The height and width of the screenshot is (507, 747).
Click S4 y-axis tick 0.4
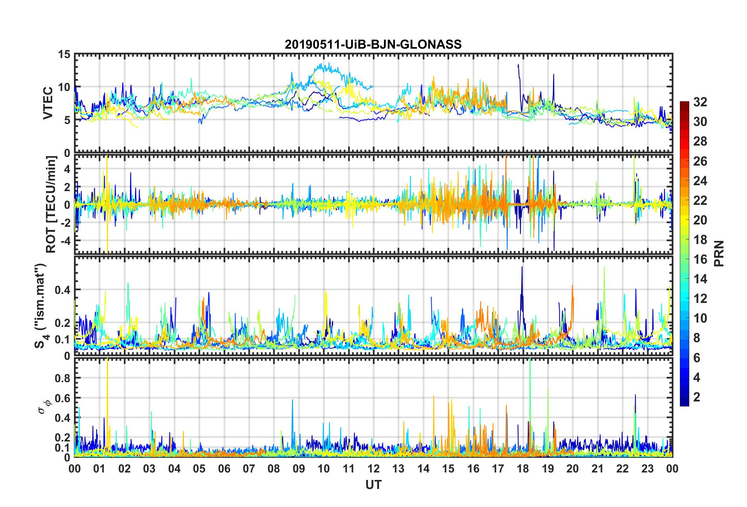point(62,290)
